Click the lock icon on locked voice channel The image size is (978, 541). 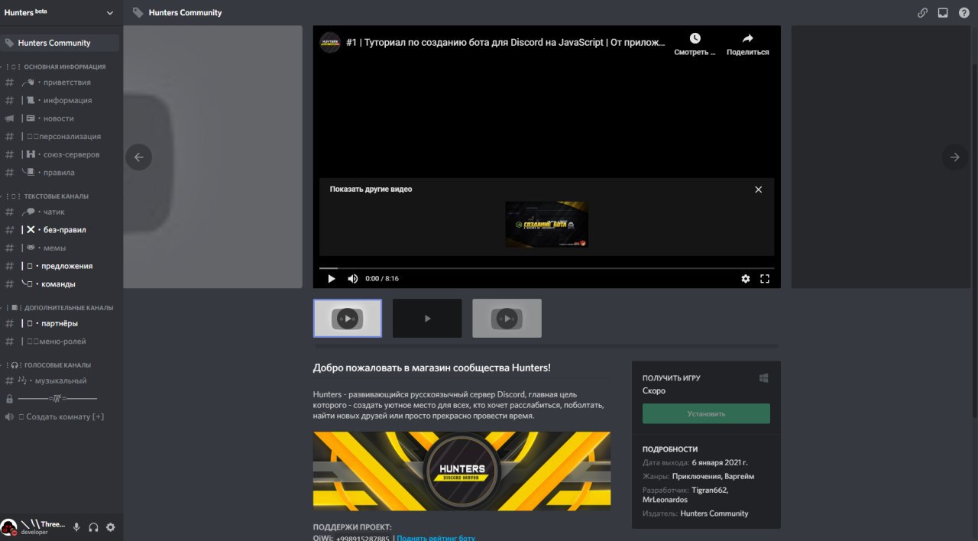[x=10, y=399]
